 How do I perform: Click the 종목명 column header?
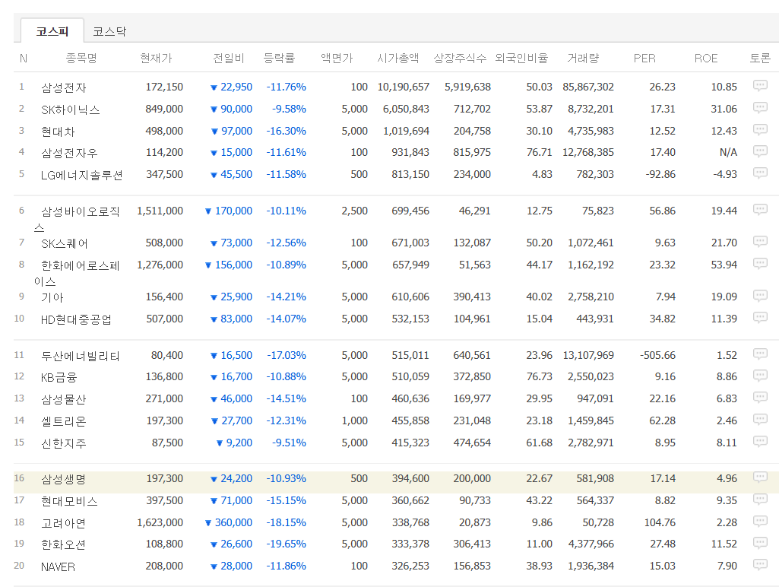81,58
